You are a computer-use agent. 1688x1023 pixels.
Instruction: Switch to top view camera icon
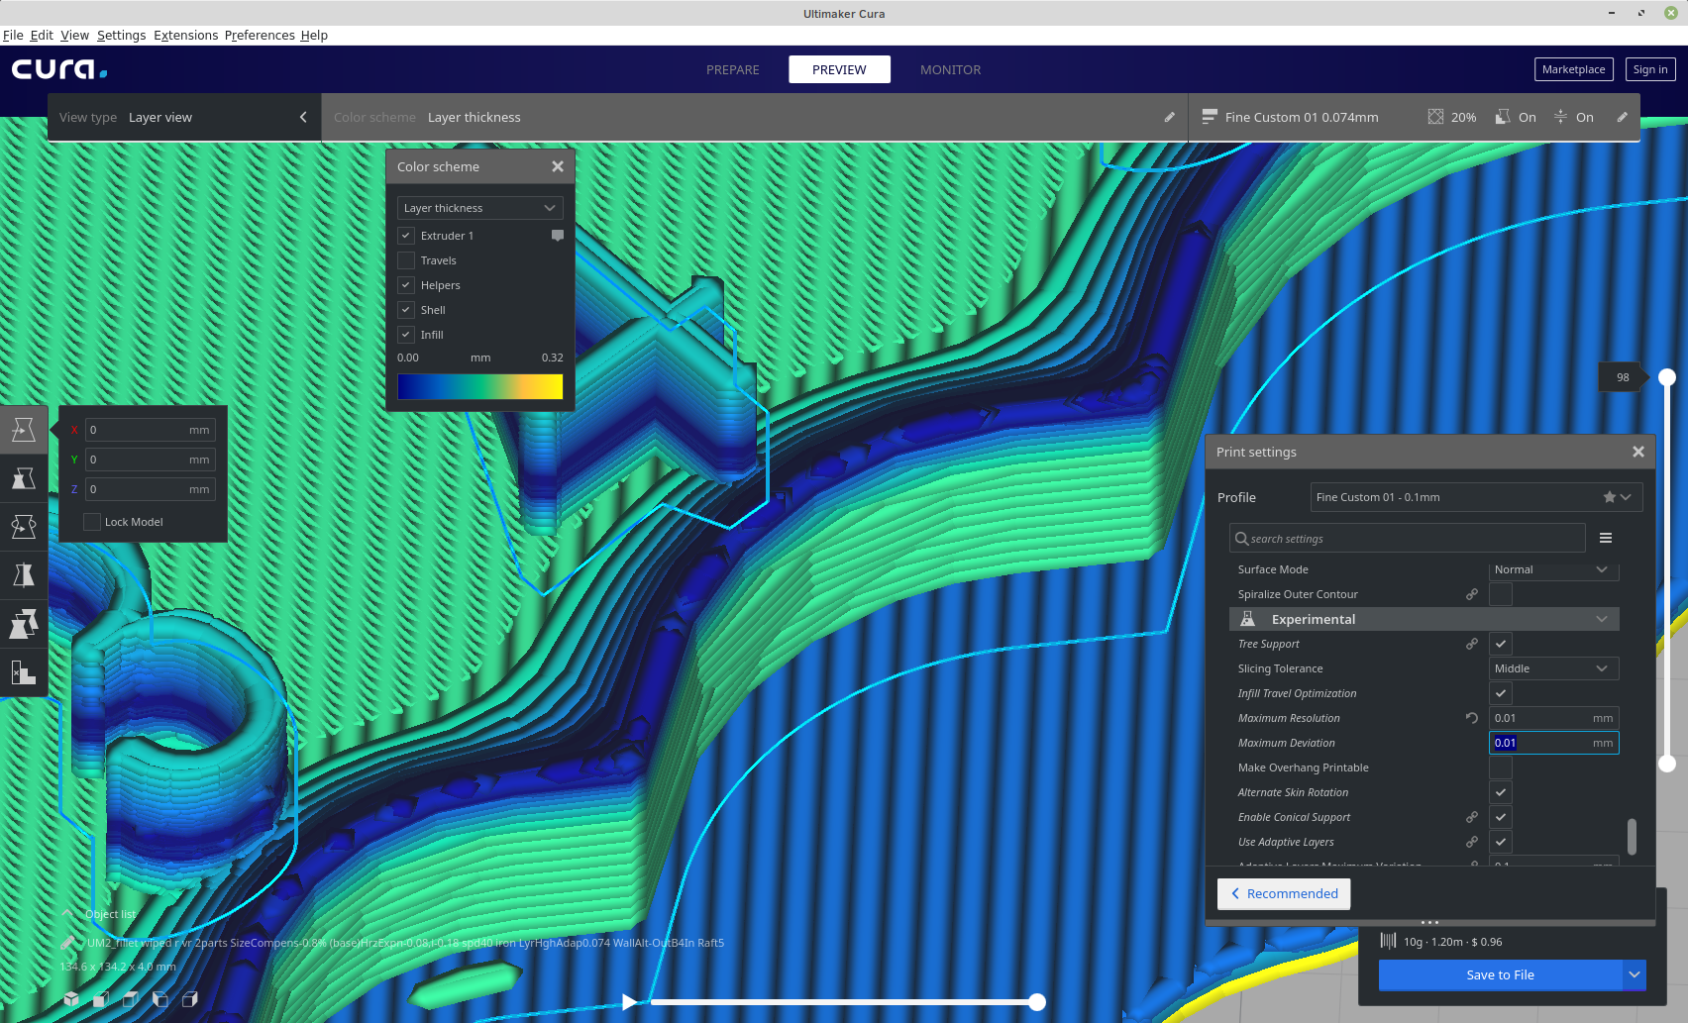(x=131, y=999)
